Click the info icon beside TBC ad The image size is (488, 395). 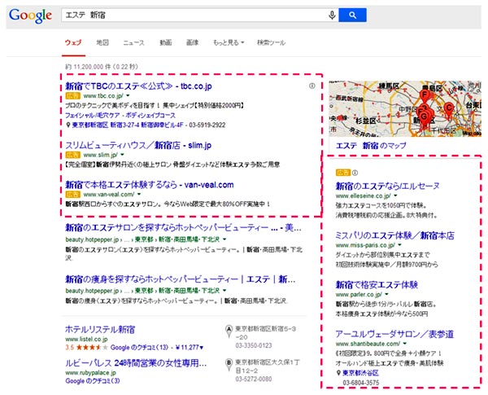[x=312, y=86]
